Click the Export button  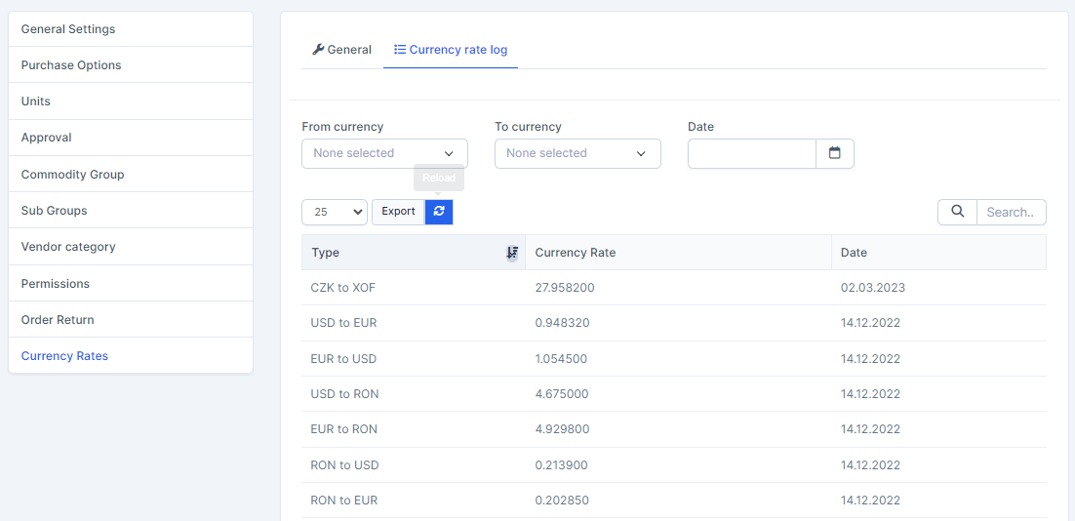tap(398, 212)
